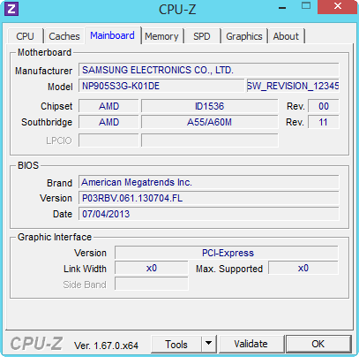Click the southbridge Rev. 11 value
This screenshot has width=359, height=357.
pos(324,122)
